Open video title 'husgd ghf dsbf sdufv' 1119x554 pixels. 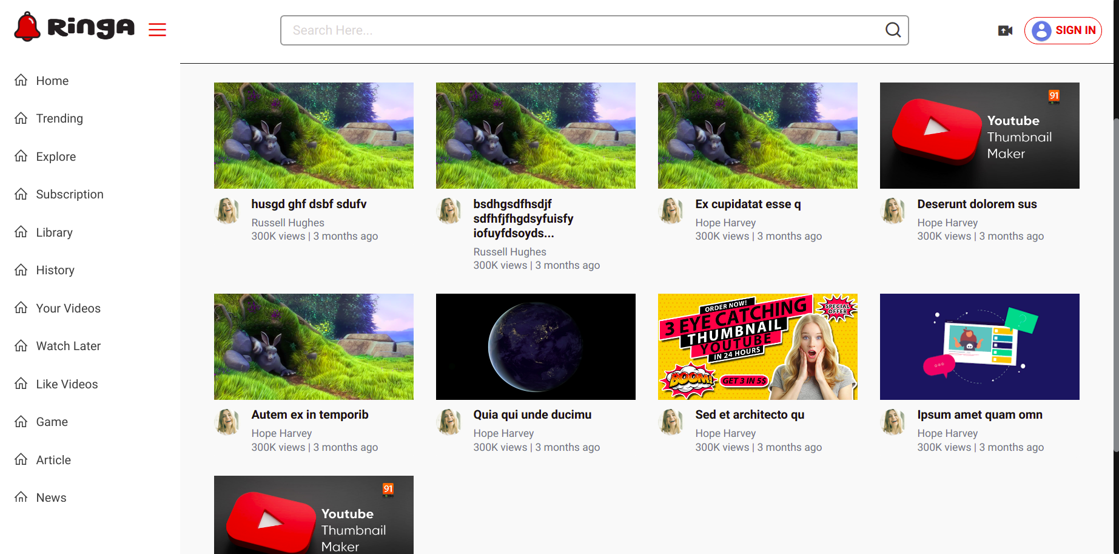(309, 204)
